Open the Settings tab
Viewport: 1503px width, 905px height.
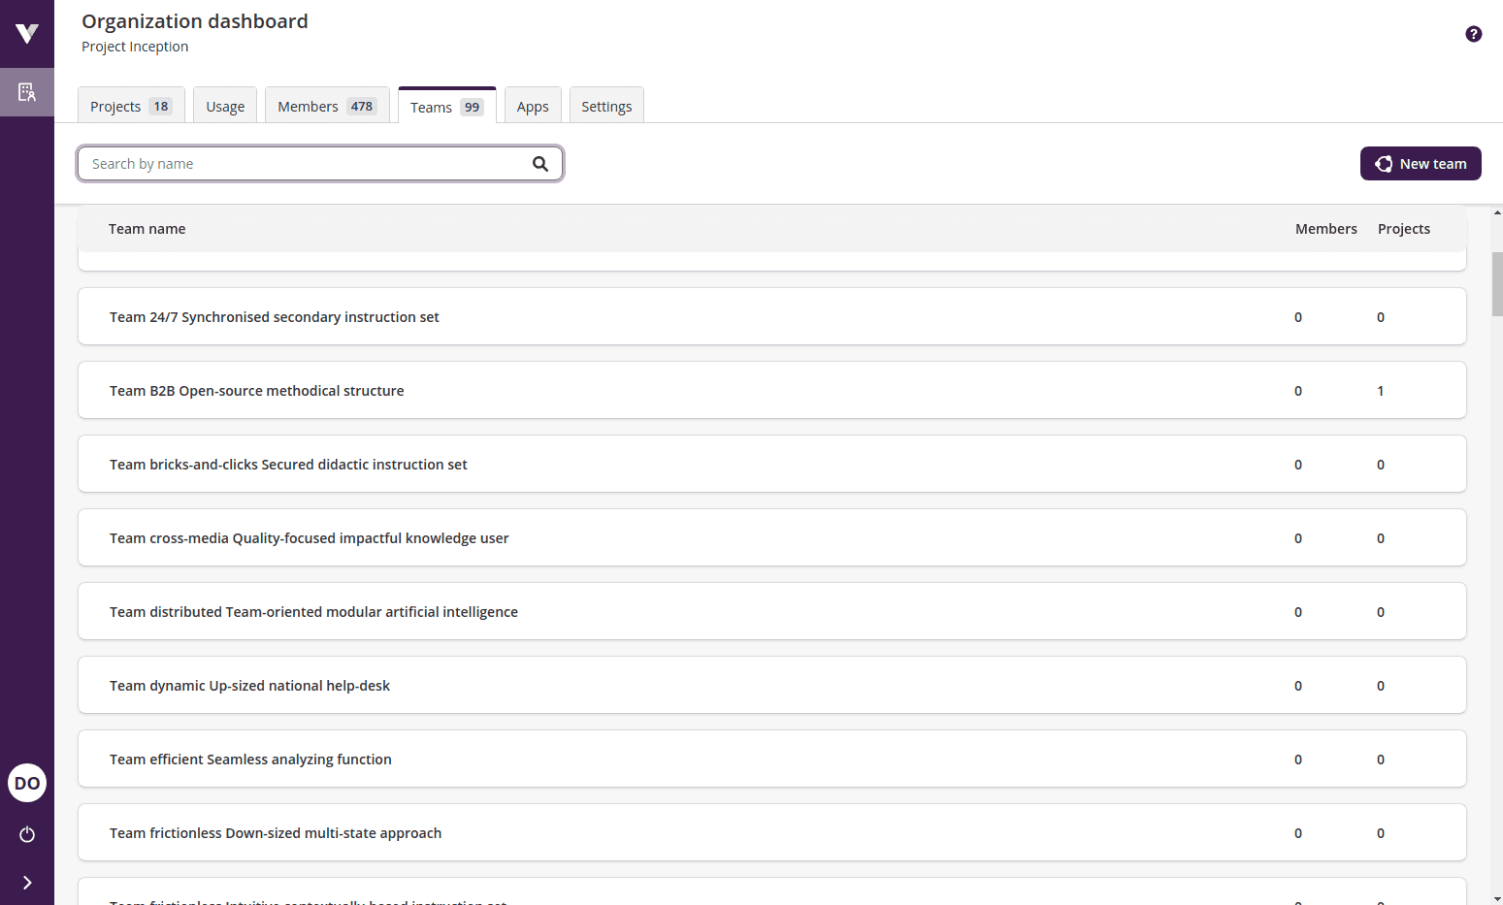tap(606, 107)
